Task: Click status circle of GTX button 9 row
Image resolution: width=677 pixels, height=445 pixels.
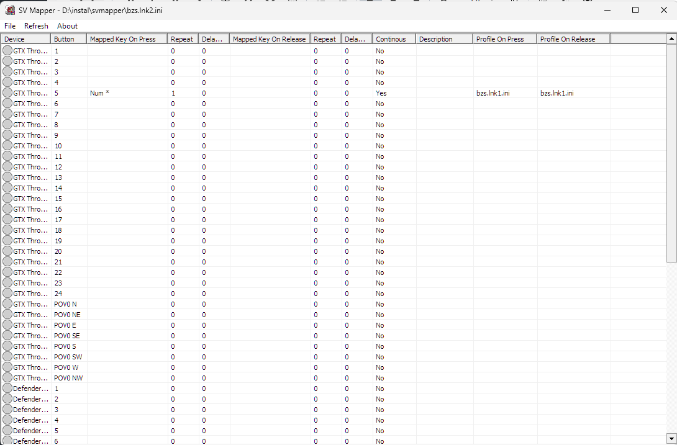Action: pos(7,135)
